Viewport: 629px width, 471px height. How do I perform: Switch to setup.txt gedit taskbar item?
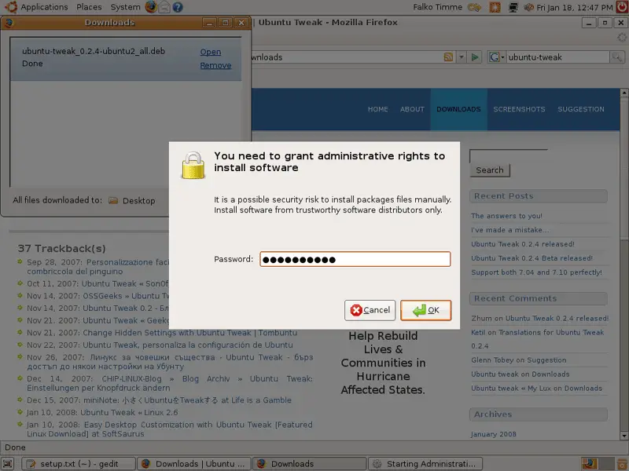pos(78,464)
